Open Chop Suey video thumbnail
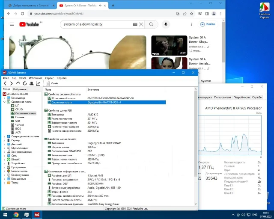This screenshot has height=219, width=274. [x=169, y=46]
